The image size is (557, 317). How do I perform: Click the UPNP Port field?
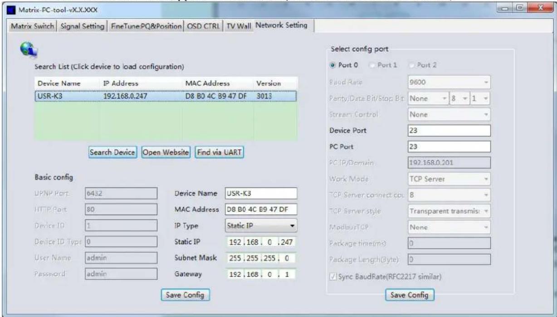(x=121, y=193)
